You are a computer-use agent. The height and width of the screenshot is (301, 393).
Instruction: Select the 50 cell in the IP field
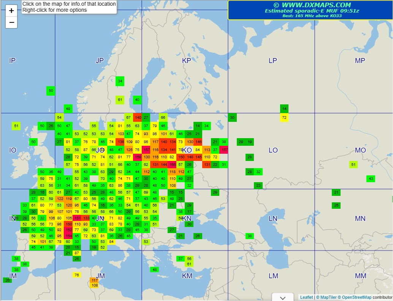tap(51, 91)
